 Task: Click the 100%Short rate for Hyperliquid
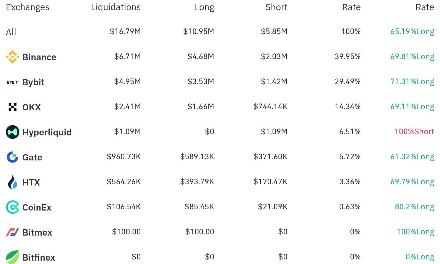[x=414, y=131]
